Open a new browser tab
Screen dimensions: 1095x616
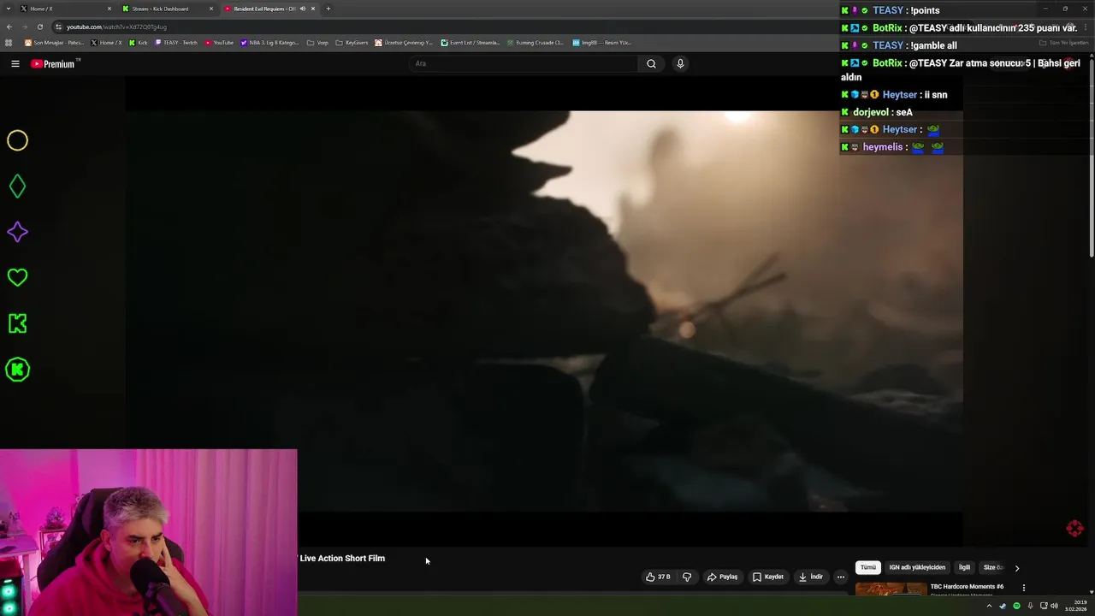pos(328,9)
